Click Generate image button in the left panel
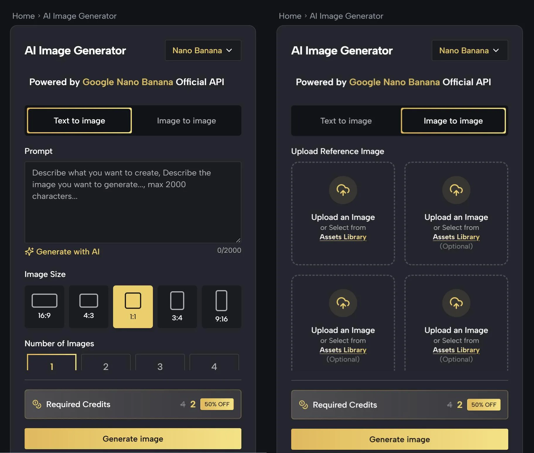The height and width of the screenshot is (453, 534). click(133, 439)
